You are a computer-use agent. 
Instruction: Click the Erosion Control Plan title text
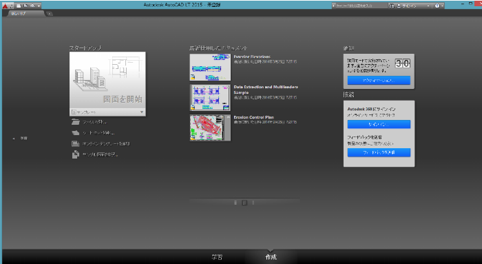click(x=253, y=117)
